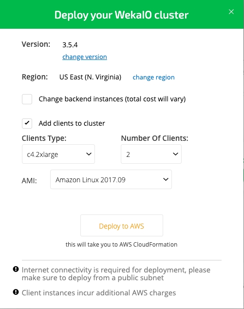Screen dimensions: 244x309
Task: Click the 'this will take you to AWS CloudFormation' caption
Action: [x=121, y=245]
